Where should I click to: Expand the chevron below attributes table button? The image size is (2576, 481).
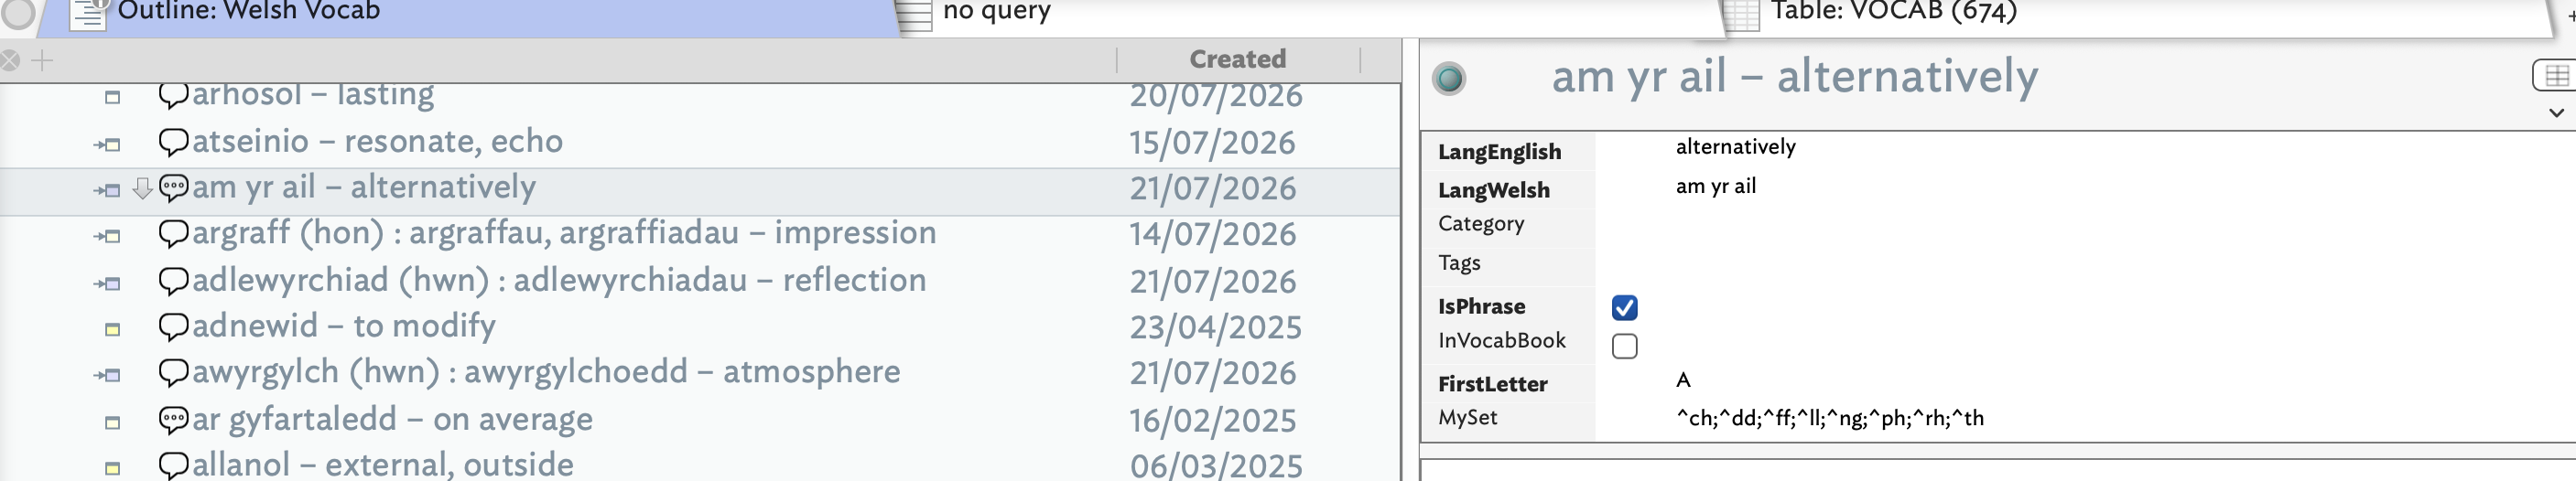[x=2556, y=112]
